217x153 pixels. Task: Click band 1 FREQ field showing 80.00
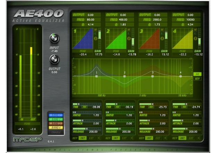click(86, 20)
